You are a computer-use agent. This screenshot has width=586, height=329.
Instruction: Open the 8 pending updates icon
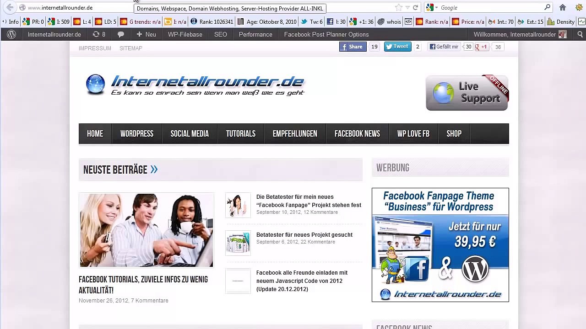[x=99, y=34]
